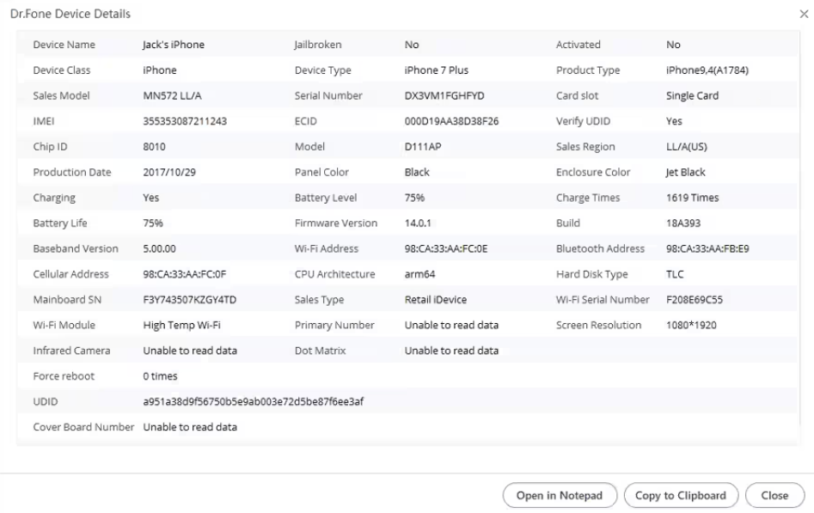This screenshot has width=814, height=513.
Task: Click the Infrared Camera value Unable to read data
Action: pos(190,351)
